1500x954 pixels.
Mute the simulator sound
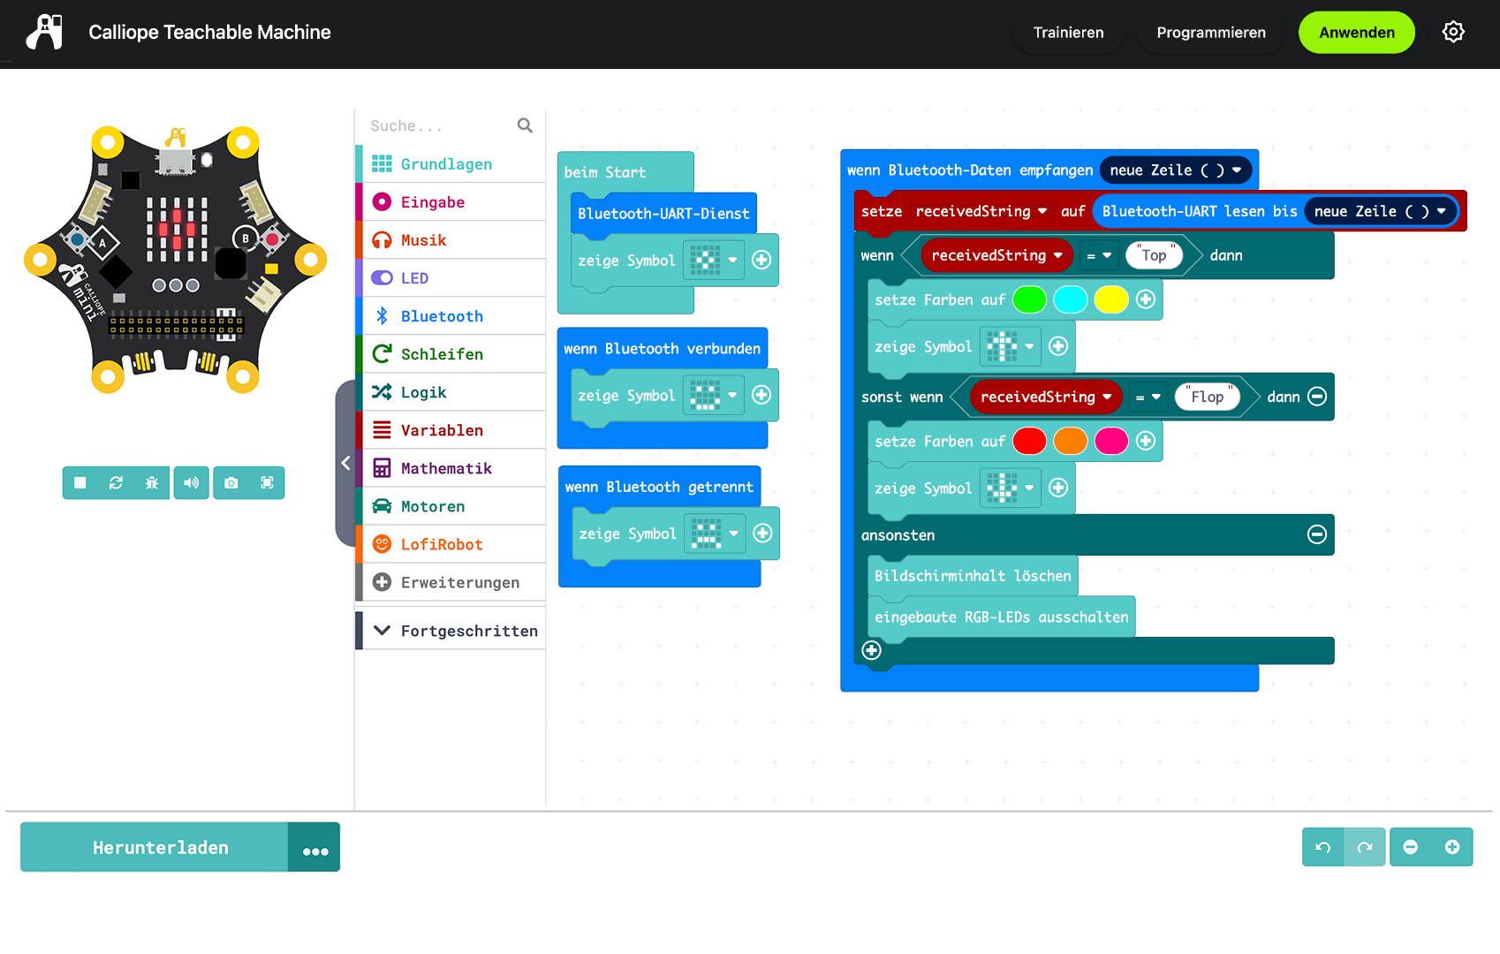click(191, 483)
